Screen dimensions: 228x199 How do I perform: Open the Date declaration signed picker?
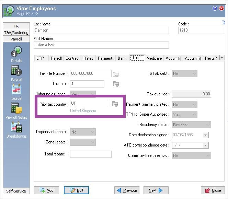(x=205, y=135)
